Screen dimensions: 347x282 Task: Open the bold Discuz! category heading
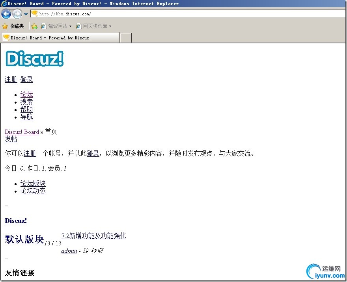coord(16,221)
